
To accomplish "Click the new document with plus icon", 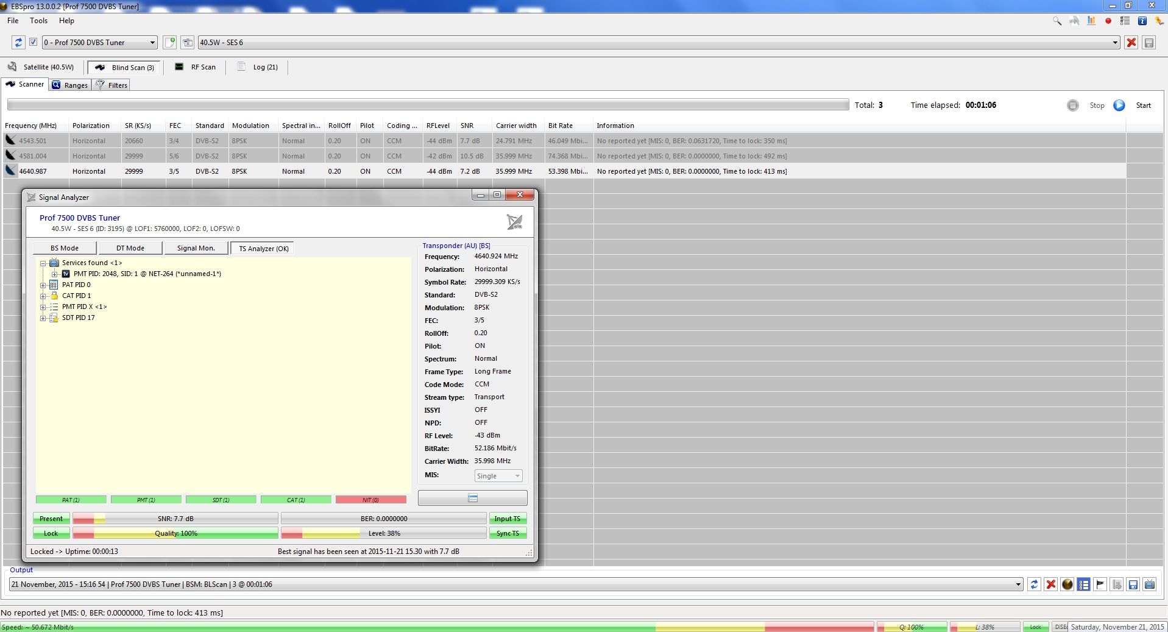I will tap(170, 43).
